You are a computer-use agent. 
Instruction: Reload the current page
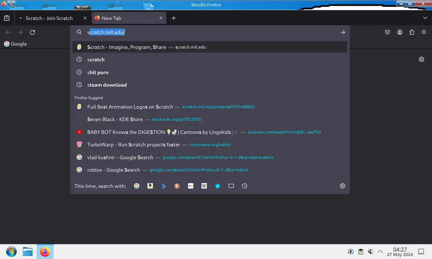32,32
